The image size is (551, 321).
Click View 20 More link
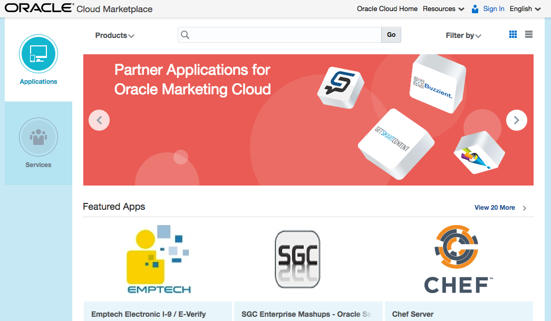(495, 208)
